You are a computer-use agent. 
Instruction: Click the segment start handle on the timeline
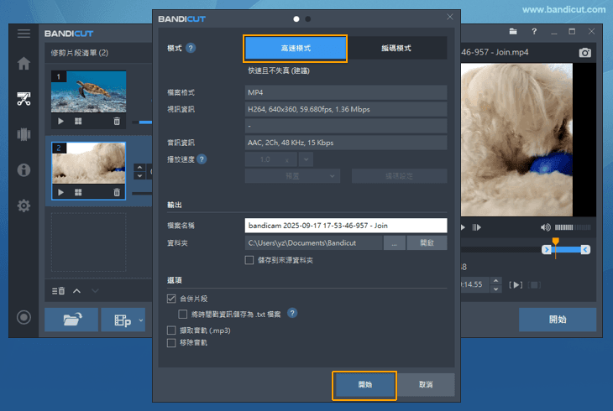tap(547, 250)
